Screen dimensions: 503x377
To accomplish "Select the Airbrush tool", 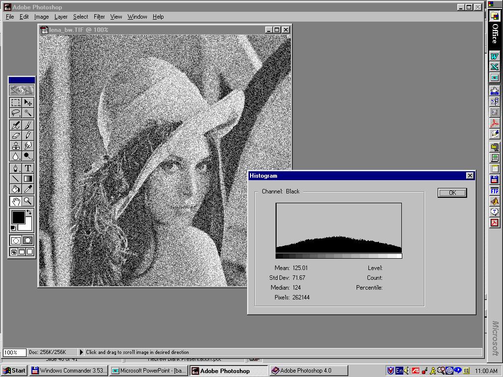I will point(15,125).
